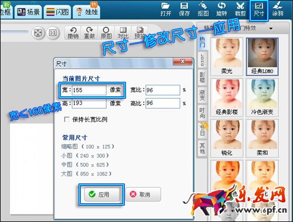The height and width of the screenshot is (222, 293).
Task: Click the 宽 width pixel input field
Action: (x=89, y=90)
